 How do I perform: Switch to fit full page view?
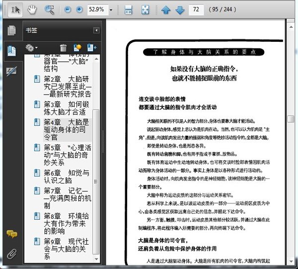[x=145, y=9]
